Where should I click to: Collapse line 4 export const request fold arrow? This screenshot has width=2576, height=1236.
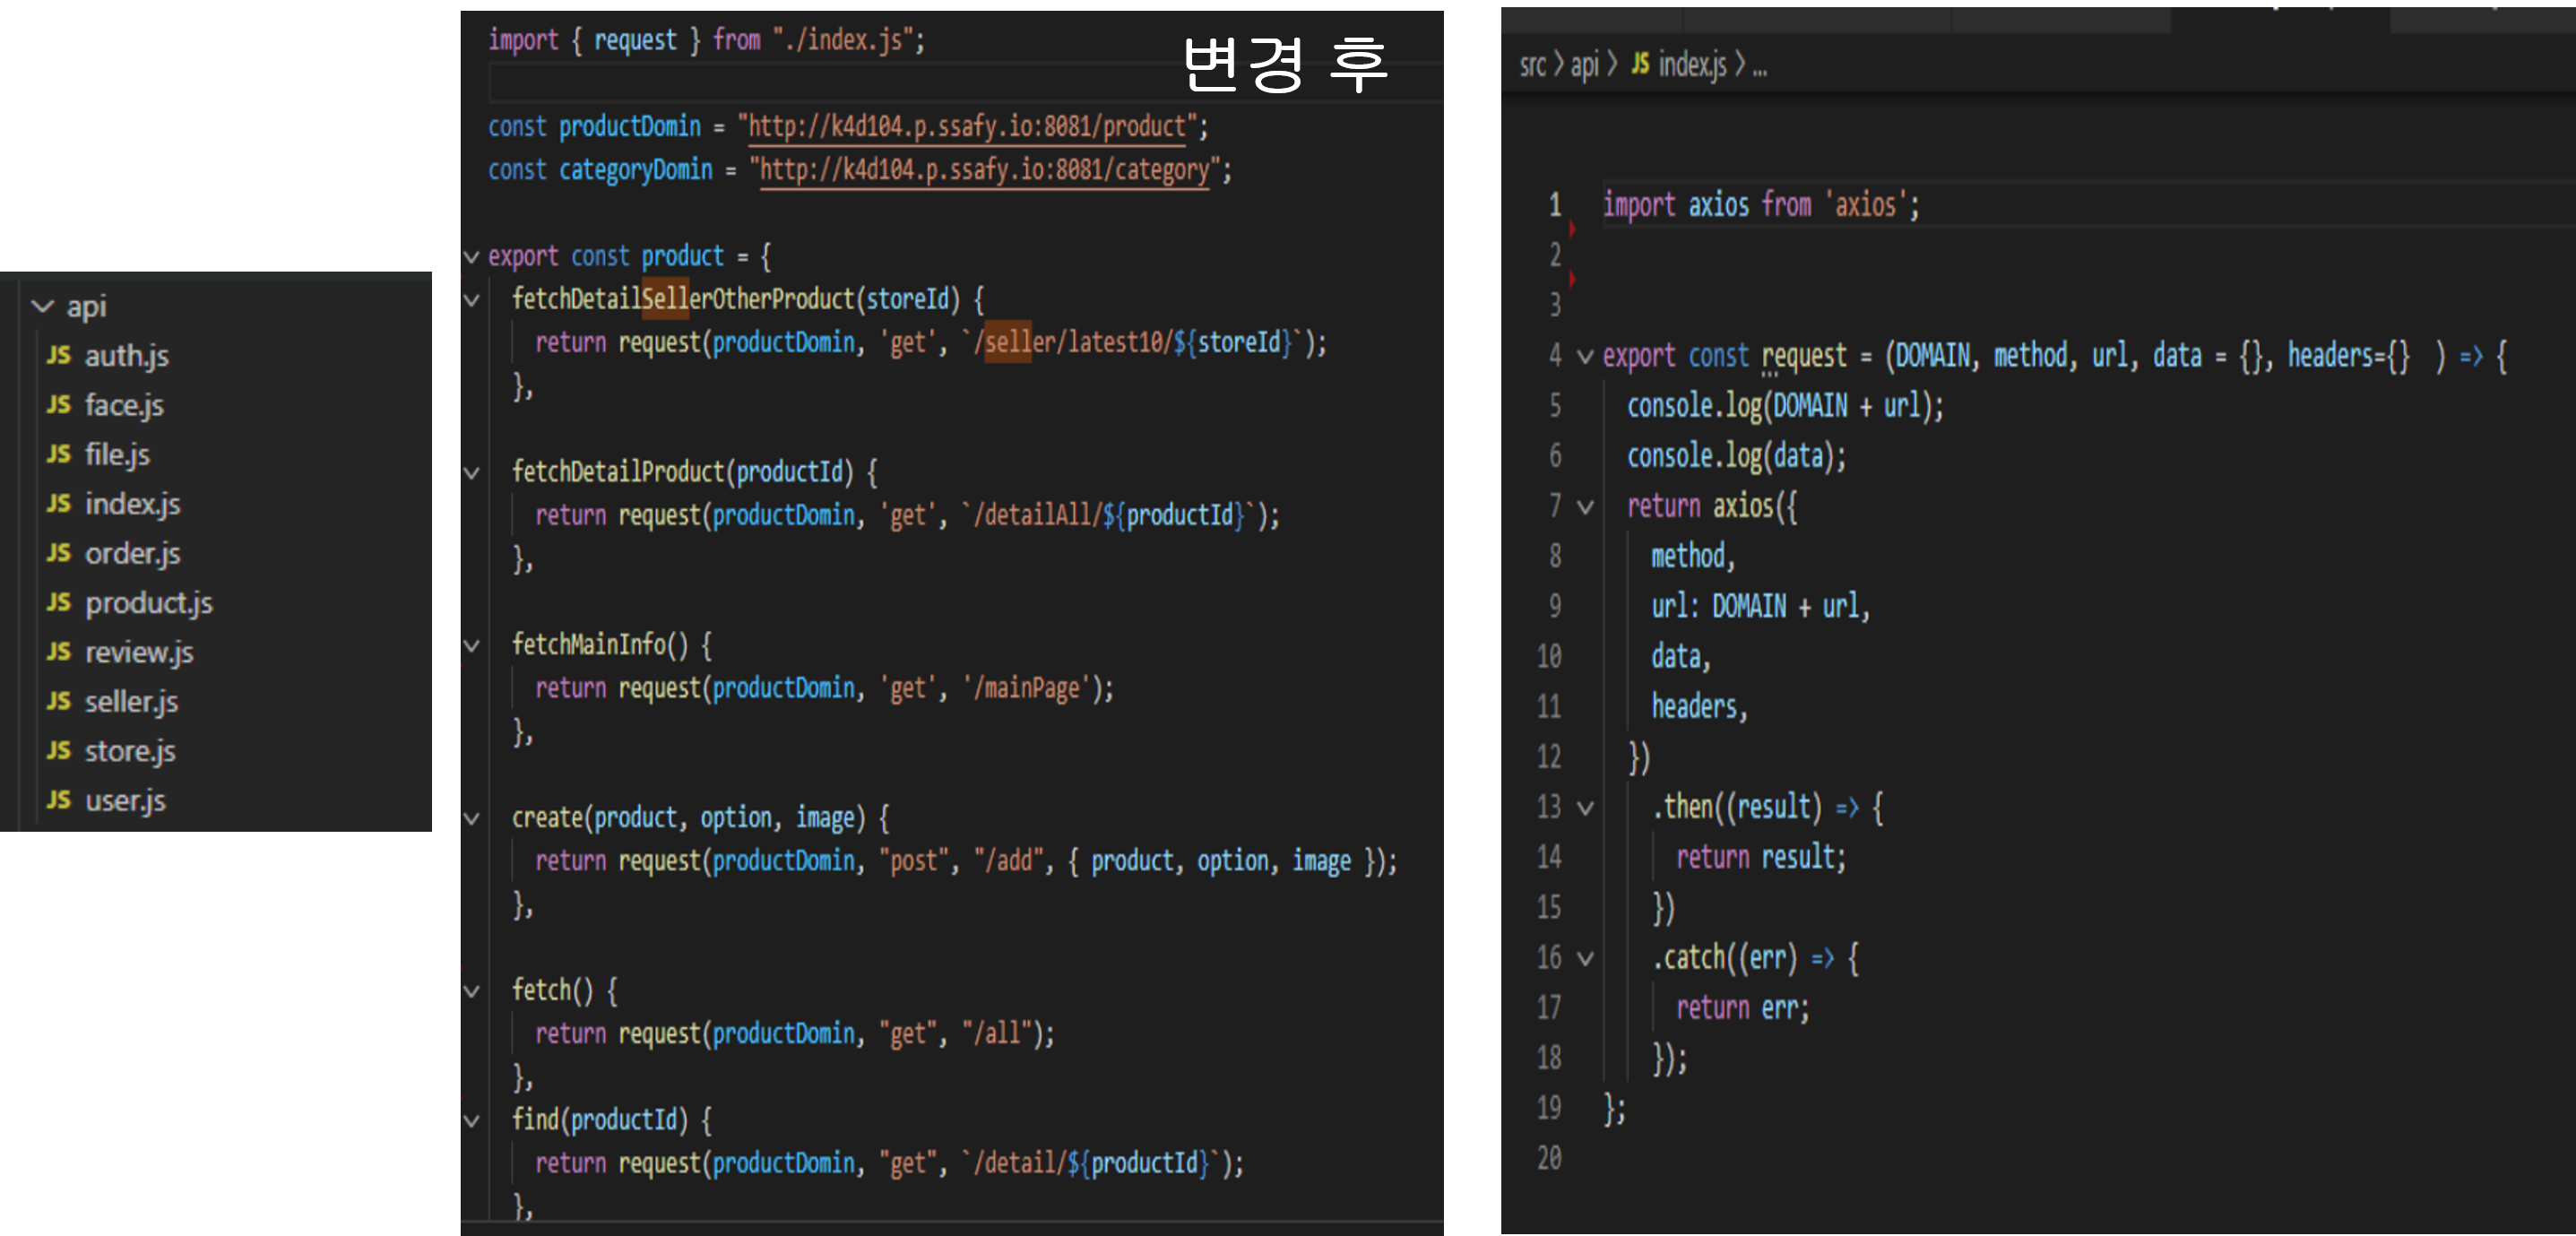click(1585, 356)
